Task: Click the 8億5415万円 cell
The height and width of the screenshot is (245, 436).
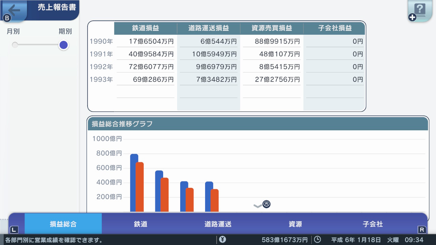Action: [280, 67]
